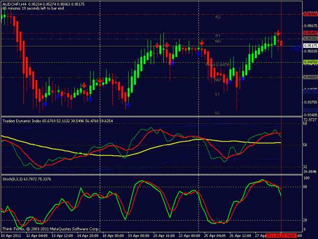Click the blue up arrow under the 19 Apr low
Image resolution: width=318 pixels, height=239 pixels.
pyautogui.click(x=128, y=105)
